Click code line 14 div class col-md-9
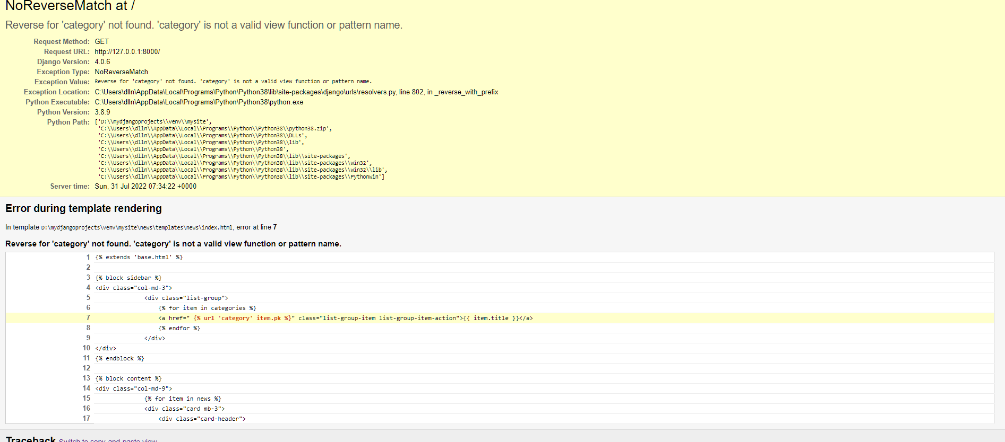Viewport: 1005px width, 442px height. [x=134, y=388]
